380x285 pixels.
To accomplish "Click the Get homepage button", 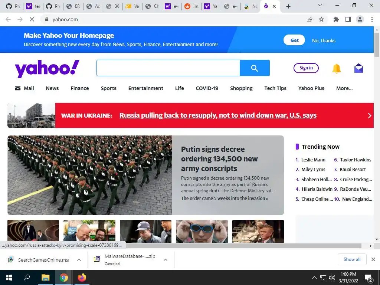I will coord(294,40).
